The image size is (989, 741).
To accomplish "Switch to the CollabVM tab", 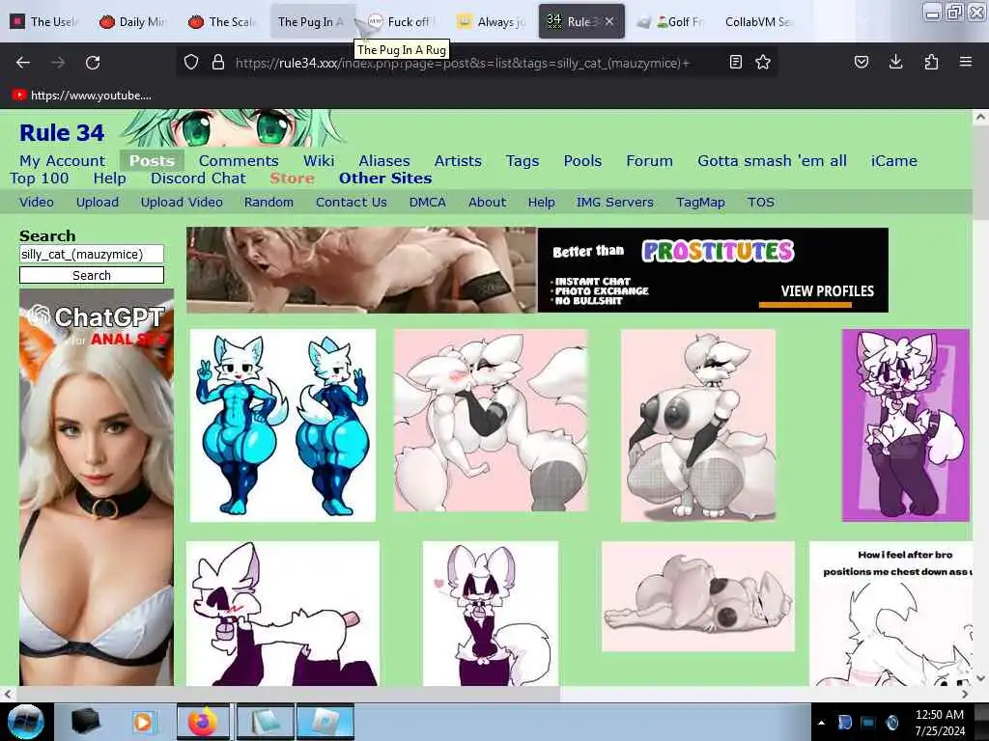I will click(759, 21).
